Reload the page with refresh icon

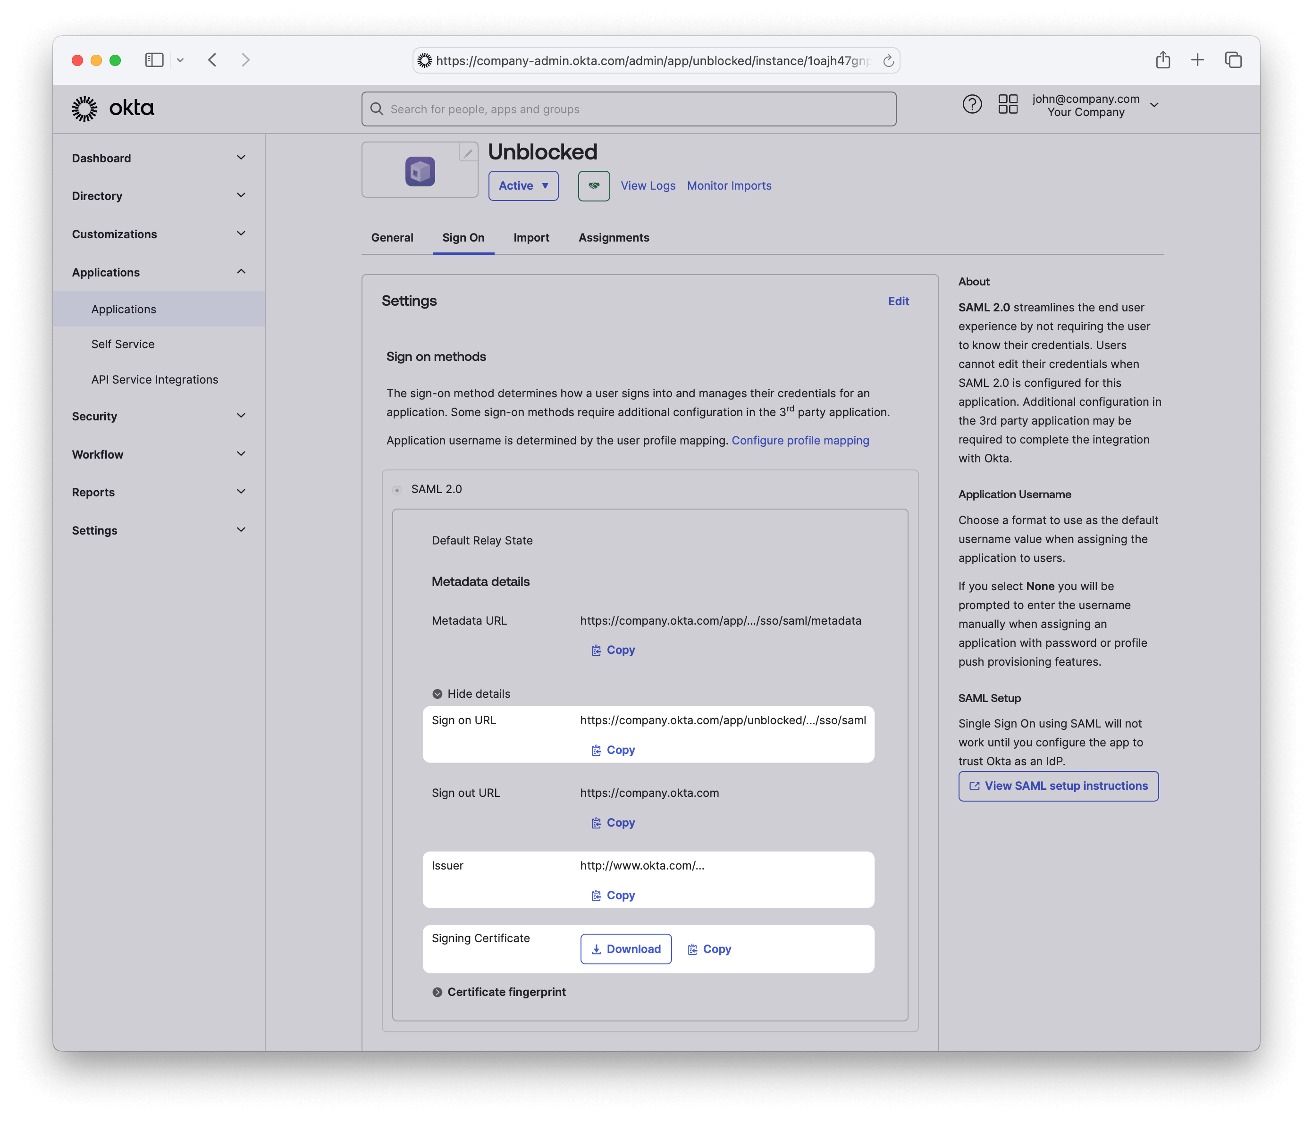[888, 61]
